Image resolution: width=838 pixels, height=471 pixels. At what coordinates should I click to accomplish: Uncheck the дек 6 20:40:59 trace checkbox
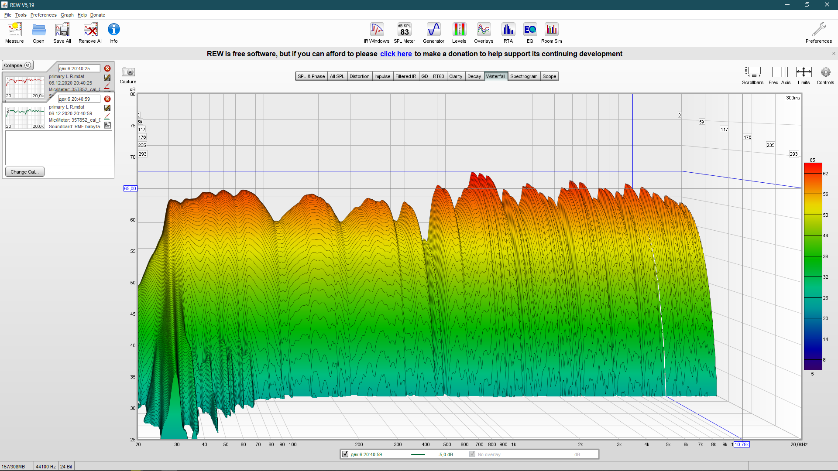click(345, 454)
